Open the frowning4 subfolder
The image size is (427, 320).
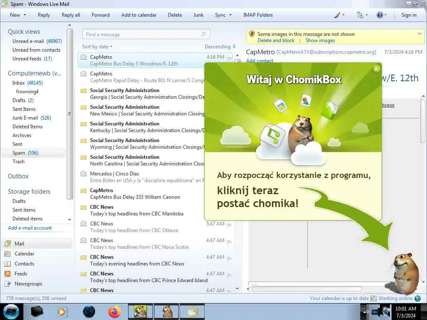(x=27, y=91)
